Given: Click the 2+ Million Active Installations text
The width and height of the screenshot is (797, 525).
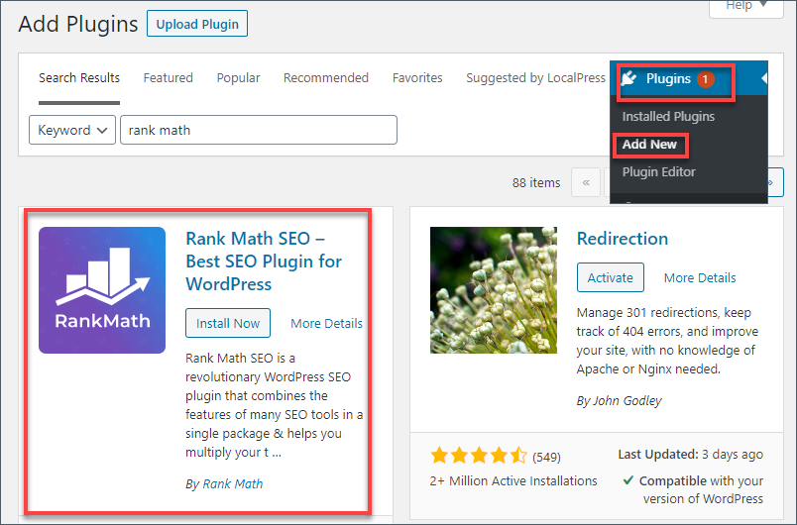Looking at the screenshot, I should click(513, 480).
